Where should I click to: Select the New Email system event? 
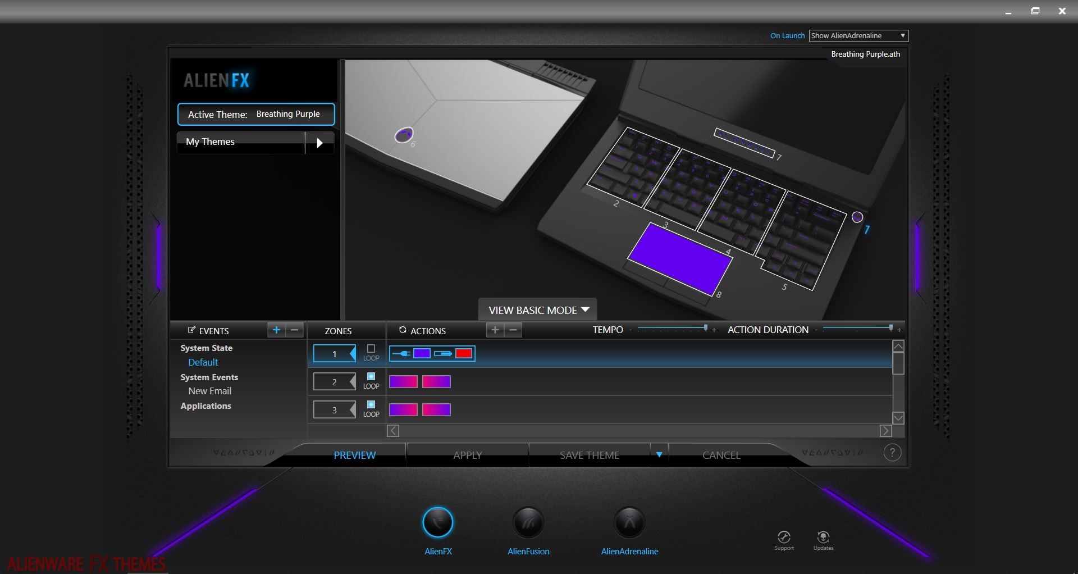click(210, 391)
